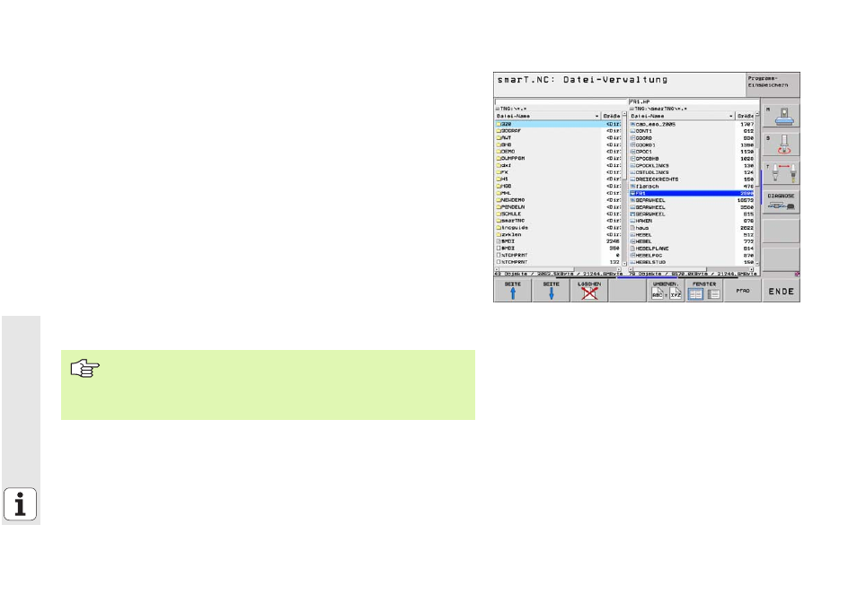Click right pane Größe column header

[x=745, y=117]
